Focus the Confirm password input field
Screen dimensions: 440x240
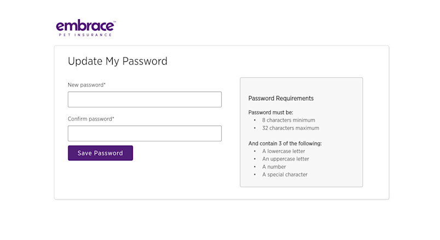click(x=144, y=133)
